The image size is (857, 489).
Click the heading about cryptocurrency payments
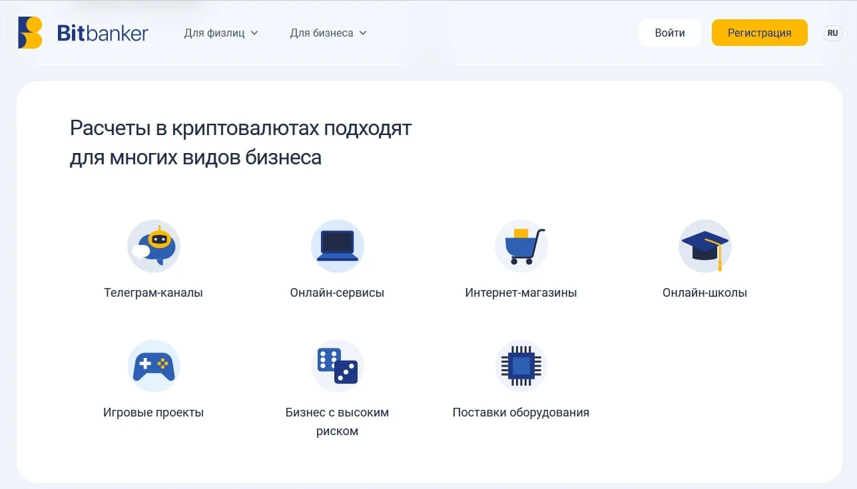241,142
